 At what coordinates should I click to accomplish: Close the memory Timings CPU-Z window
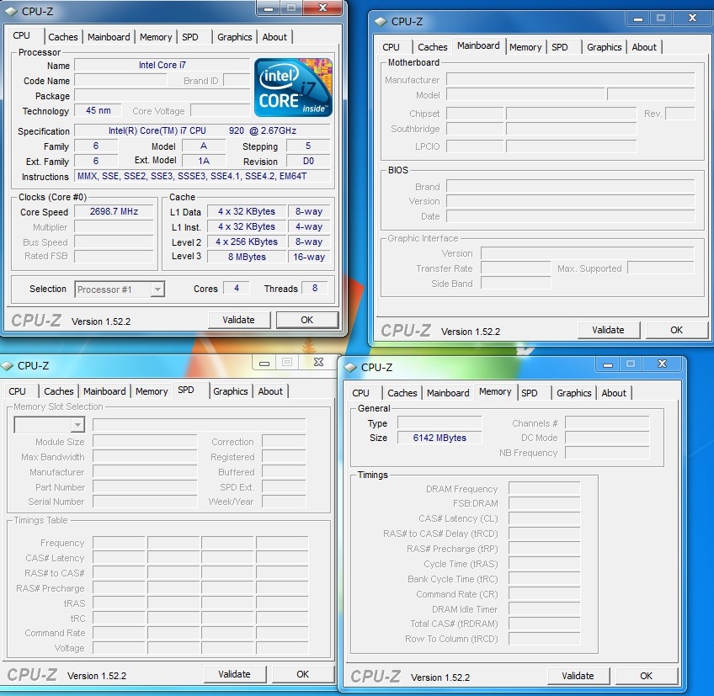(x=662, y=364)
